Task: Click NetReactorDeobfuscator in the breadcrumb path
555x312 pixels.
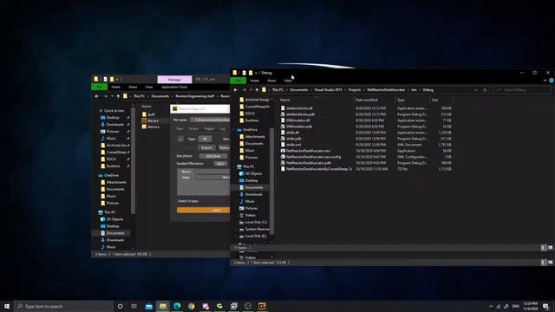Action: coord(386,90)
